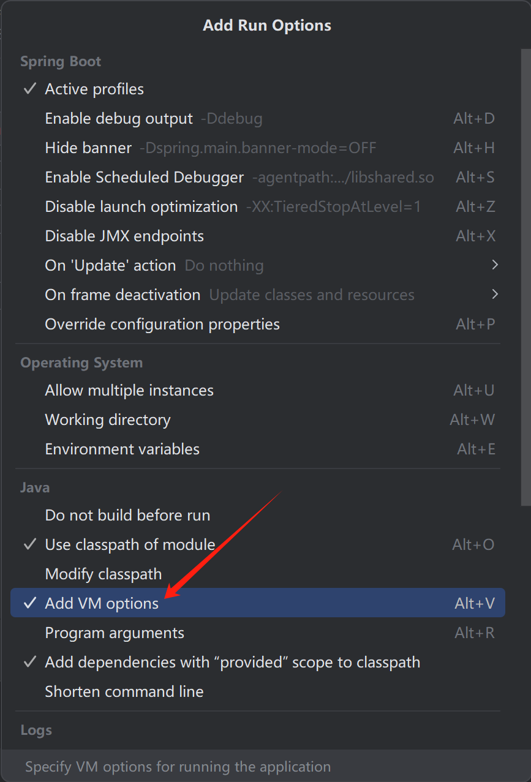Enable debug output in Spring Boot section
The image size is (531, 782).
(x=118, y=118)
